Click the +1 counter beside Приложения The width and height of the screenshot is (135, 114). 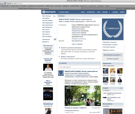coord(55,39)
